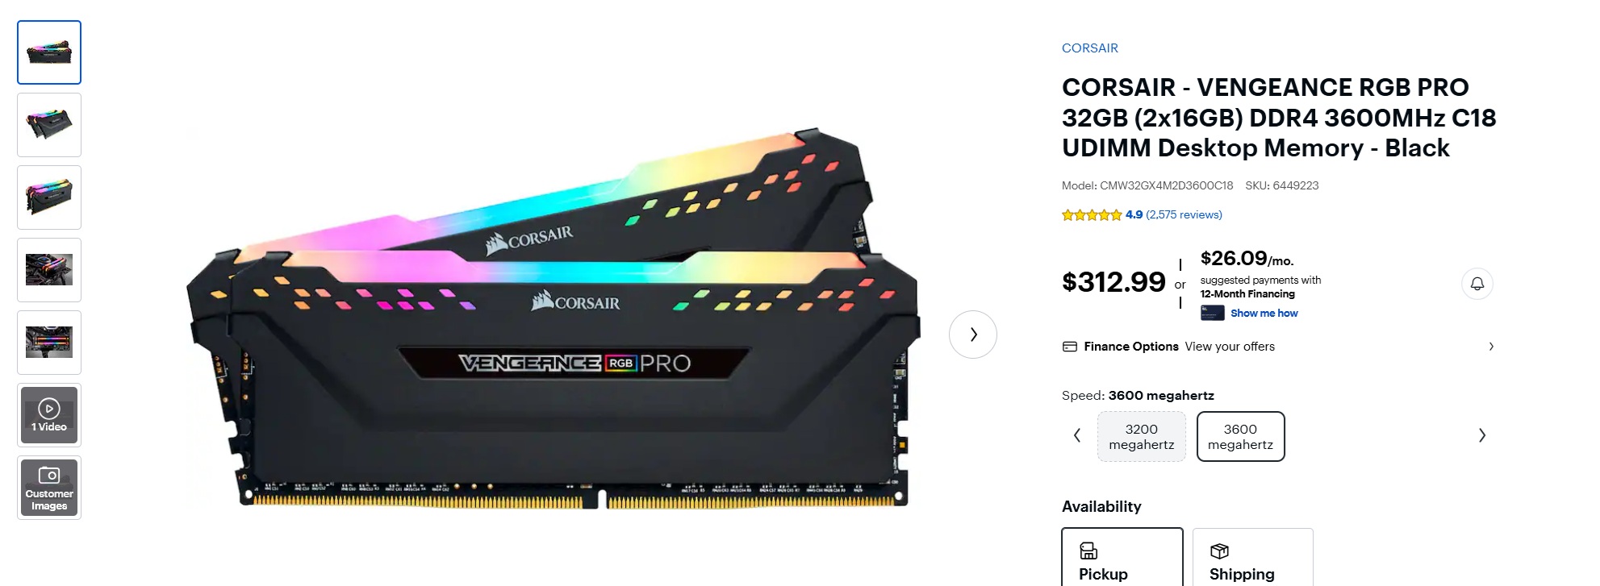
Task: Click the Shipping box icon
Action: [1219, 551]
